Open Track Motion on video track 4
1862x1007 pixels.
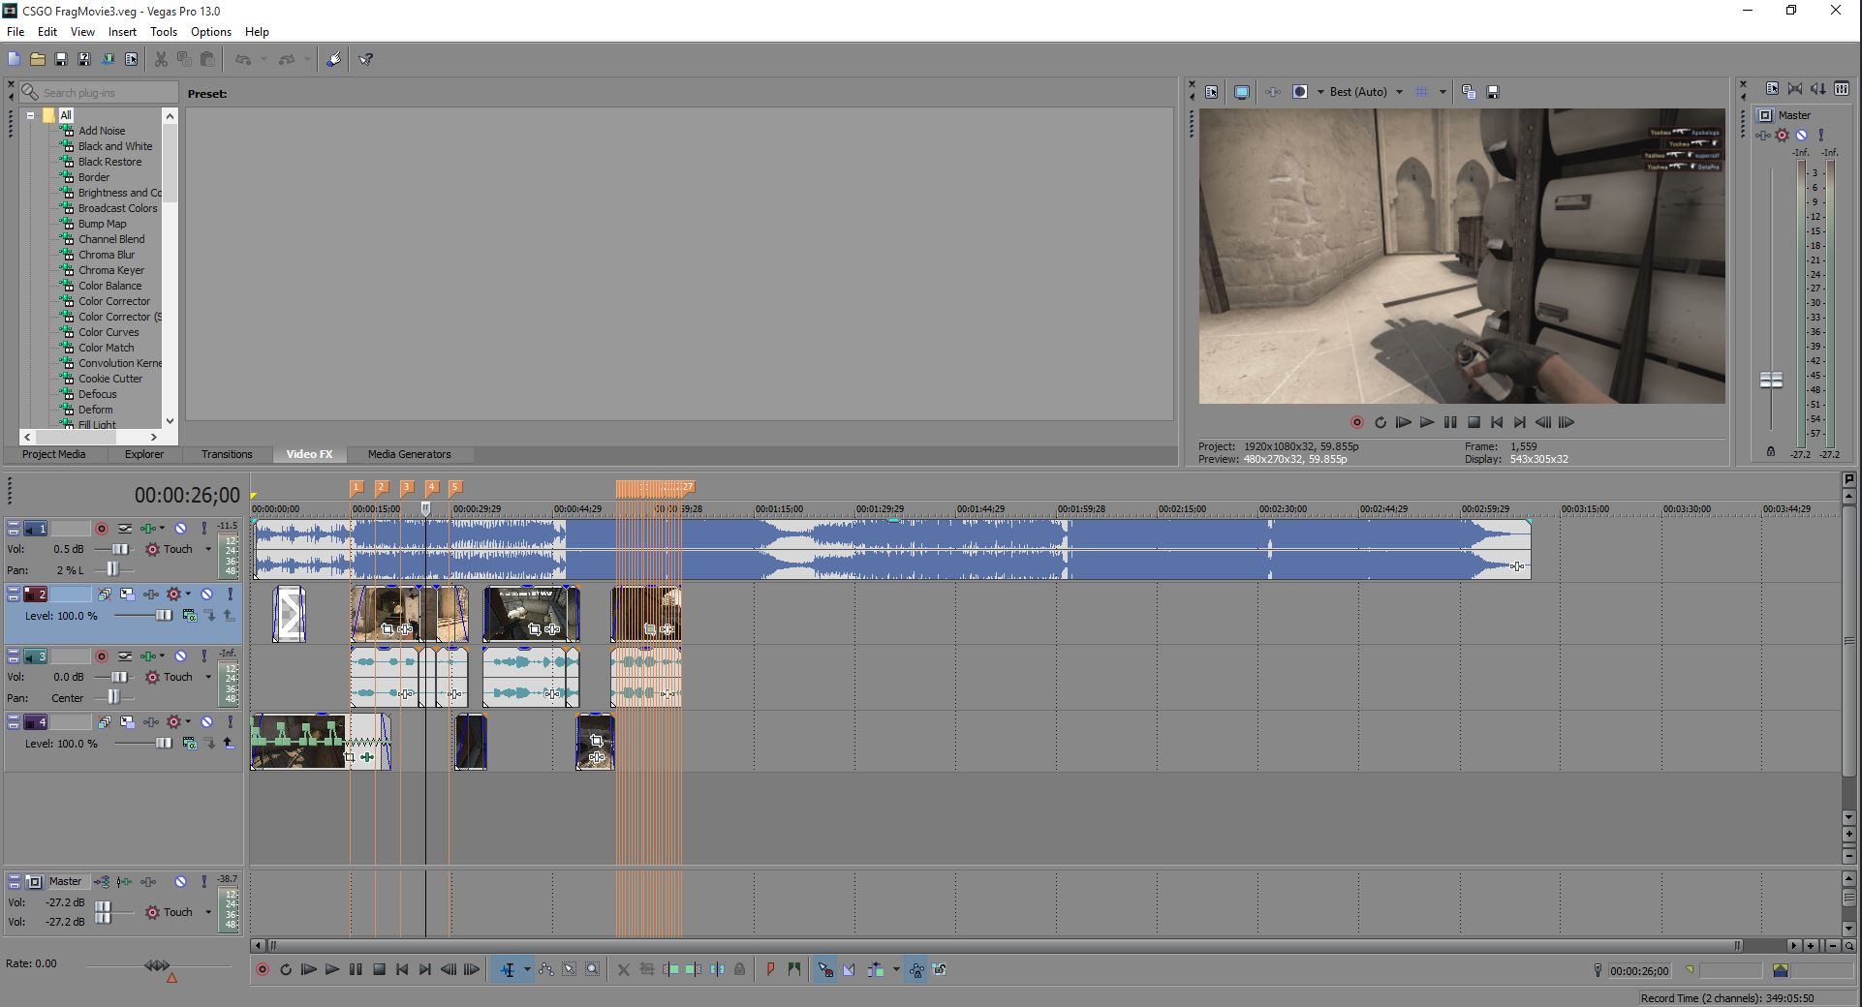point(128,722)
